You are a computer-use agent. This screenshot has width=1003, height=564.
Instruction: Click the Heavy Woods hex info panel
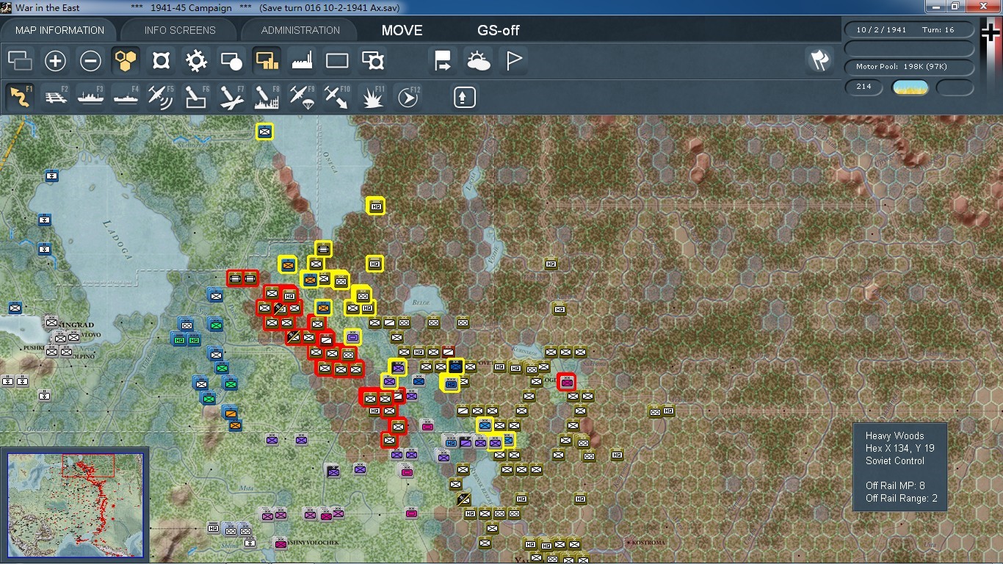point(899,467)
